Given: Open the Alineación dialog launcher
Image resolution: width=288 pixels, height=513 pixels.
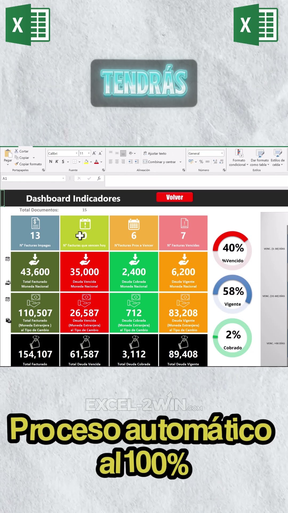Looking at the screenshot, I should coord(184,170).
